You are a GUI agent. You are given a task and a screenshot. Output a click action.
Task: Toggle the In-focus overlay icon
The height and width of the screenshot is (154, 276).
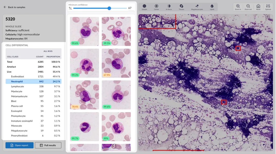point(169,7)
